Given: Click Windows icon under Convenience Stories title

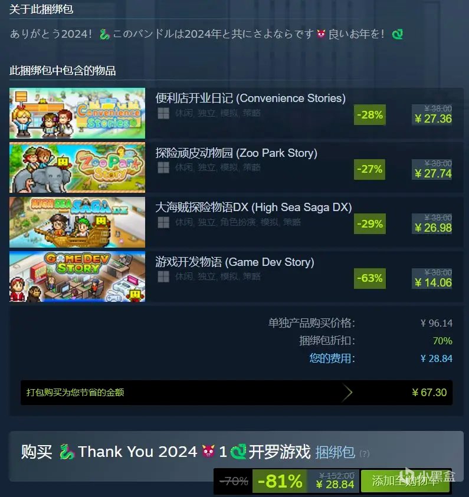Looking at the screenshot, I should pos(163,113).
